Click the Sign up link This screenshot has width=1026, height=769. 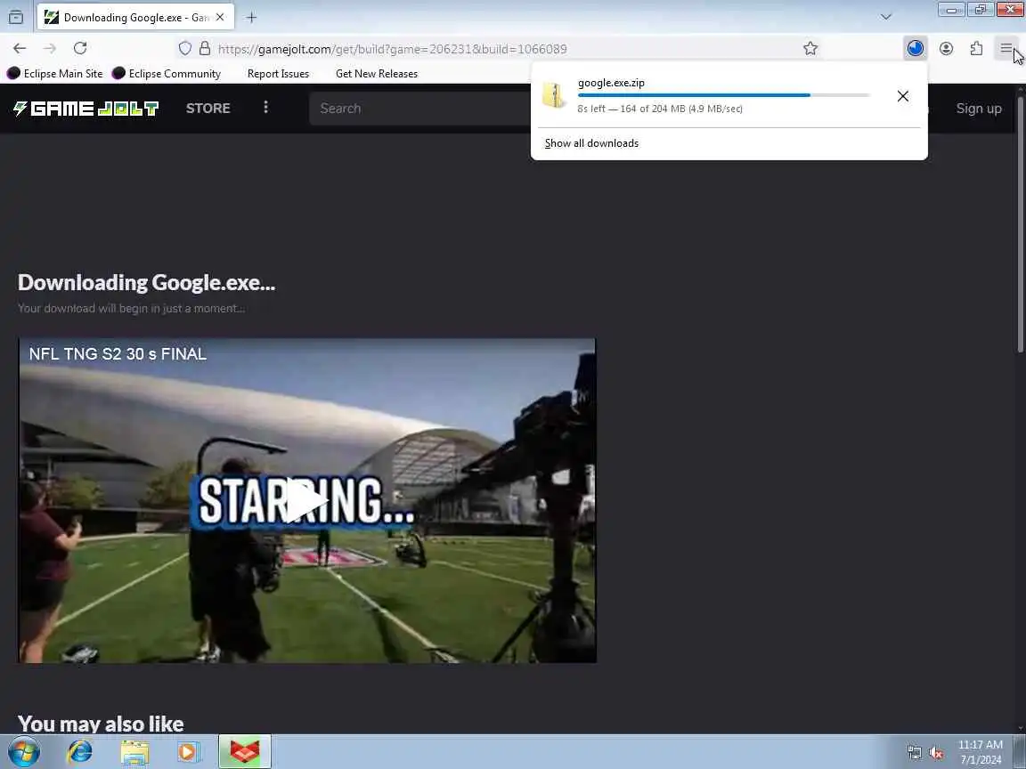point(979,109)
